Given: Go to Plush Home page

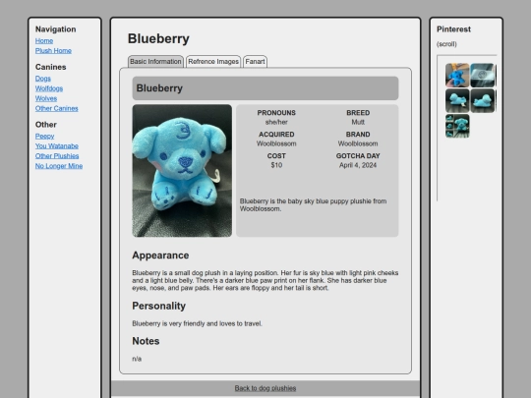Looking at the screenshot, I should (x=53, y=51).
